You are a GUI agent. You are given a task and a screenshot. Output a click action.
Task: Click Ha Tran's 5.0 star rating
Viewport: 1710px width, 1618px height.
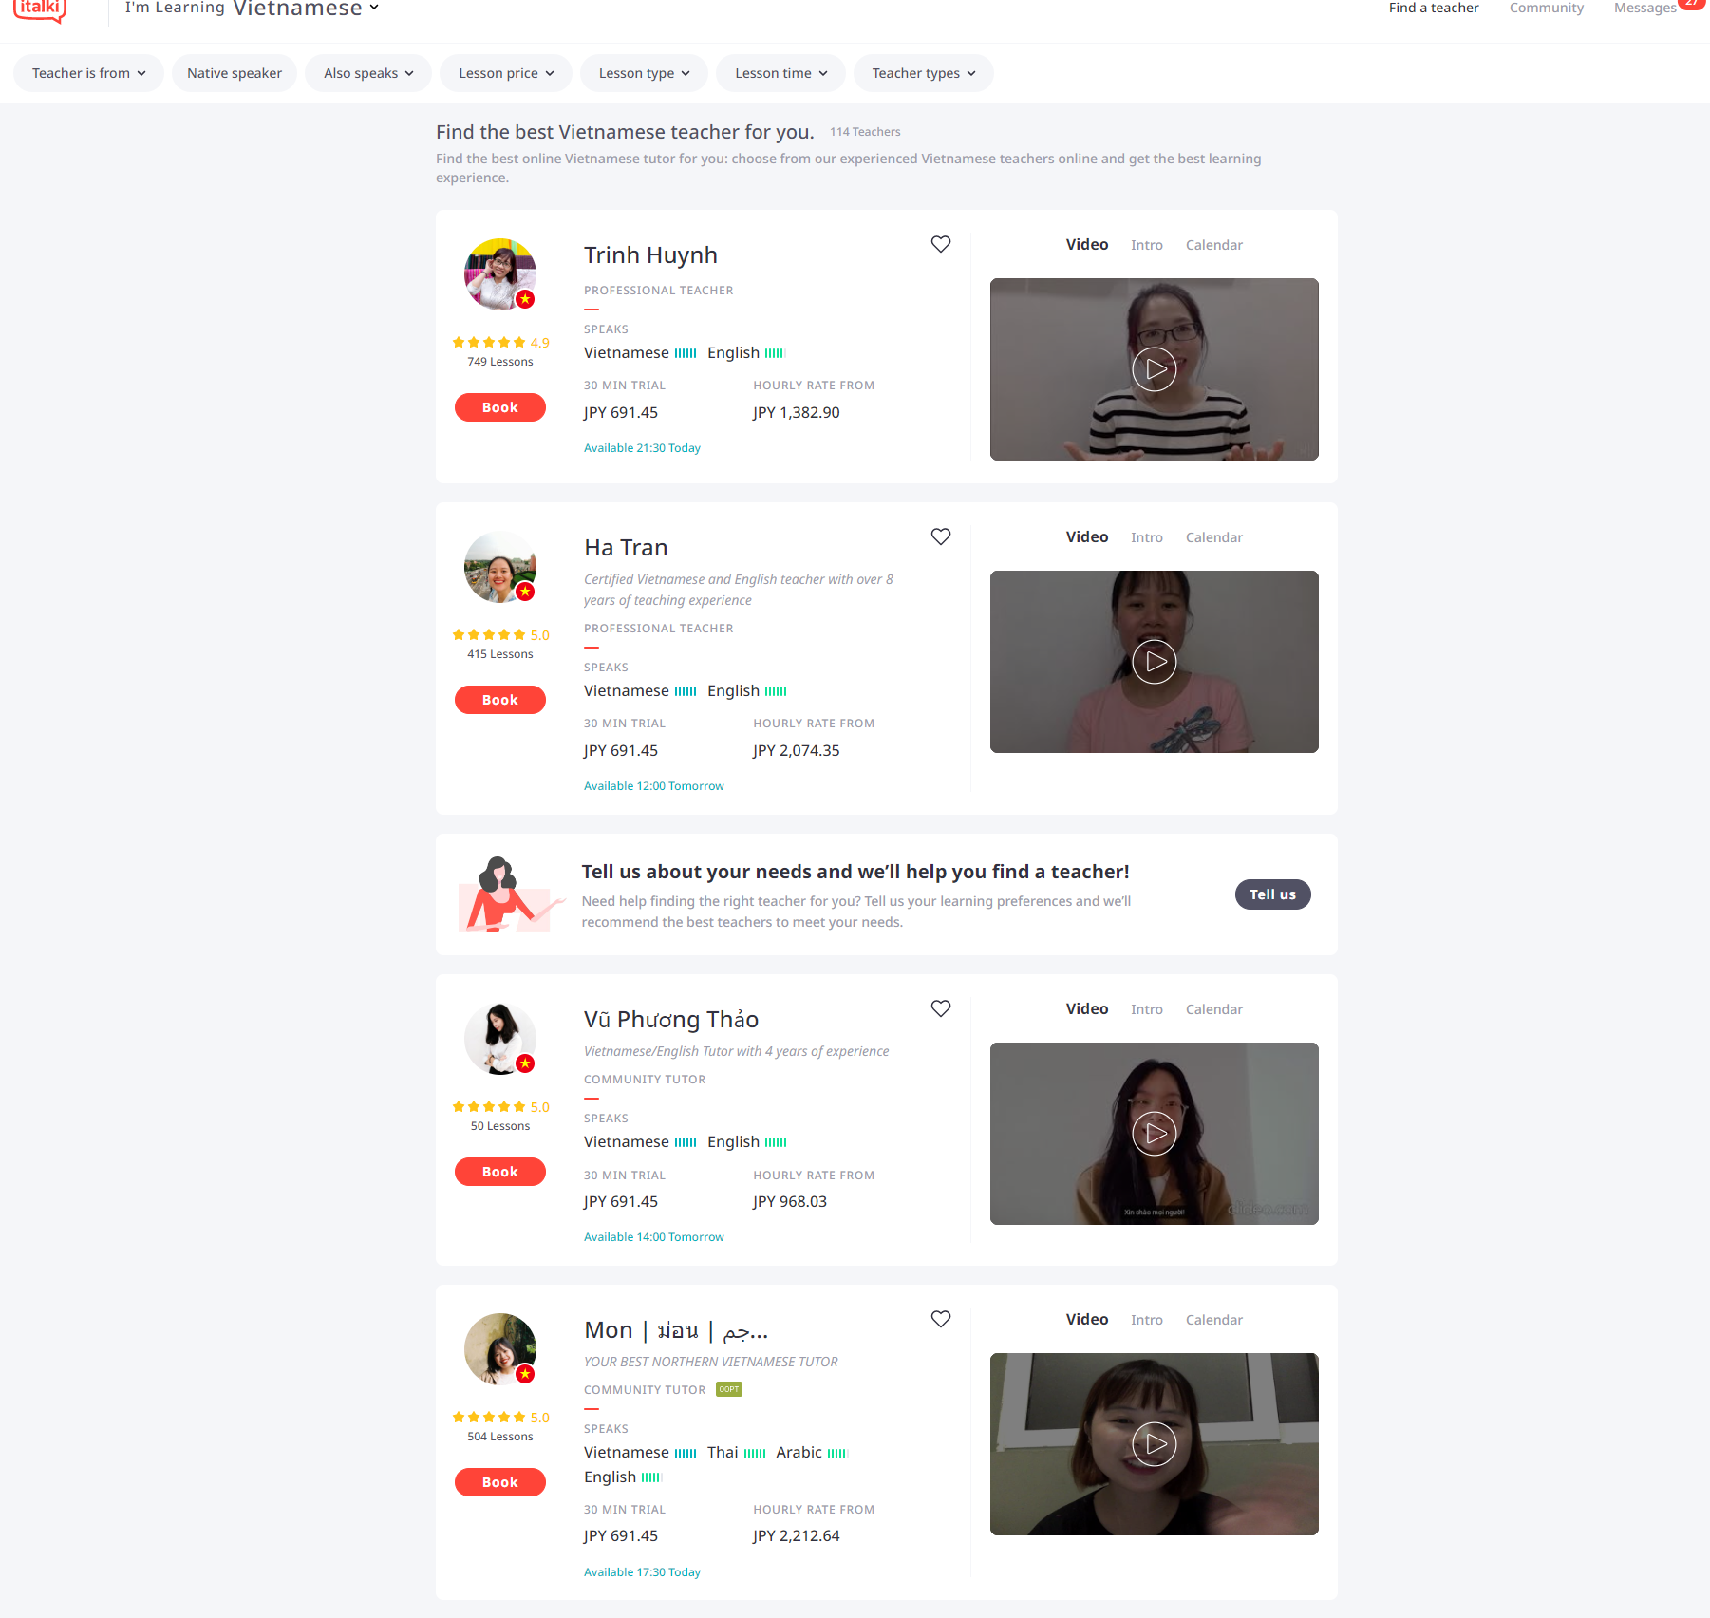click(x=500, y=635)
